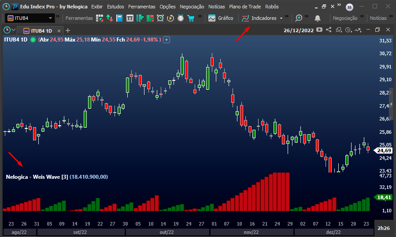Open the Robôs menu
The width and height of the screenshot is (396, 237).
pos(272,7)
